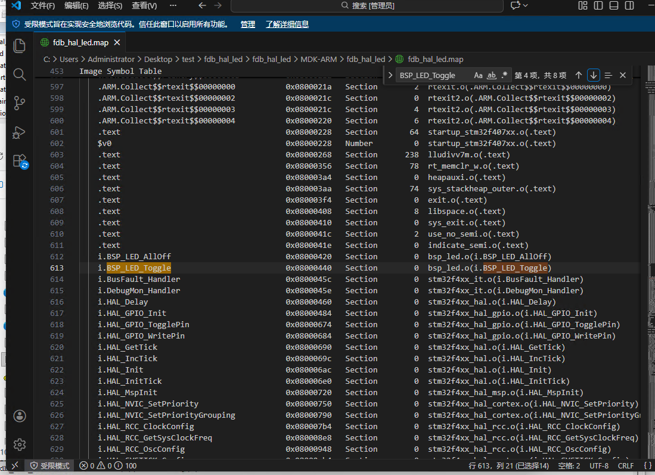Click the 了解详细信息 link
Viewport: 655px width, 475px height.
point(287,24)
